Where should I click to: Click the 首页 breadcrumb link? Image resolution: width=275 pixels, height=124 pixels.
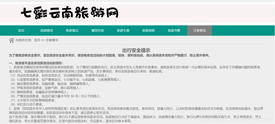point(37,40)
